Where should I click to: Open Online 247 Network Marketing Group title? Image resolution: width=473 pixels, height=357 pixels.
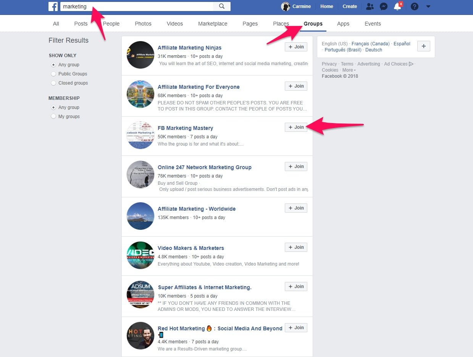tap(205, 167)
